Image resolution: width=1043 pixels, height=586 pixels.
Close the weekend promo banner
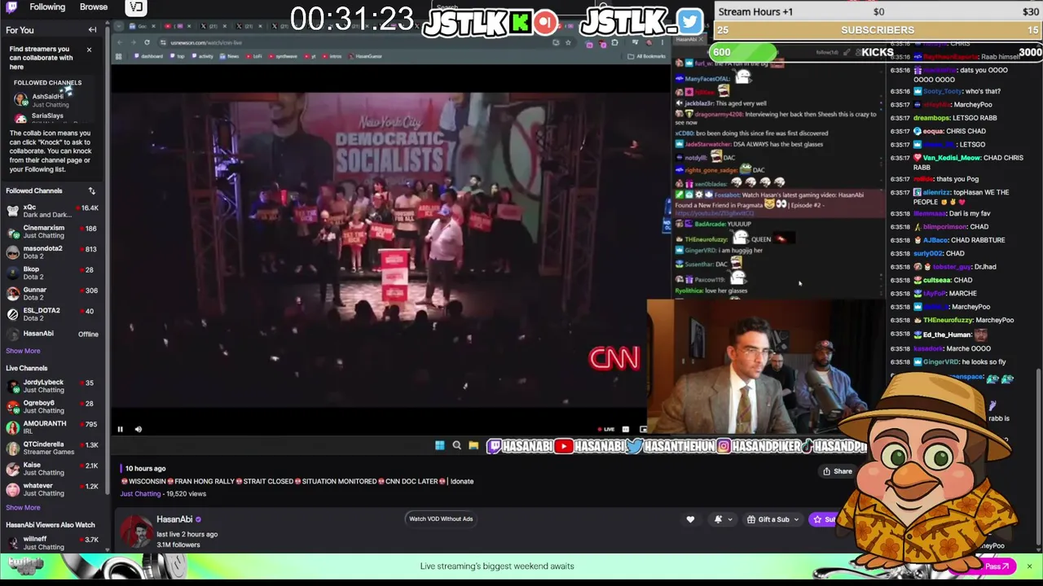pos(1029,566)
